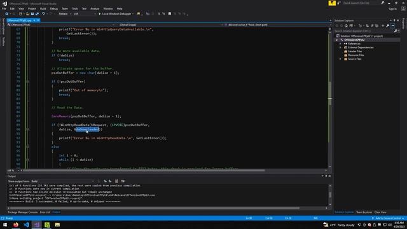Image resolution: width=407 pixels, height=229 pixels.
Task: Open the Solution Explorer window options dropdown
Action: point(390,20)
